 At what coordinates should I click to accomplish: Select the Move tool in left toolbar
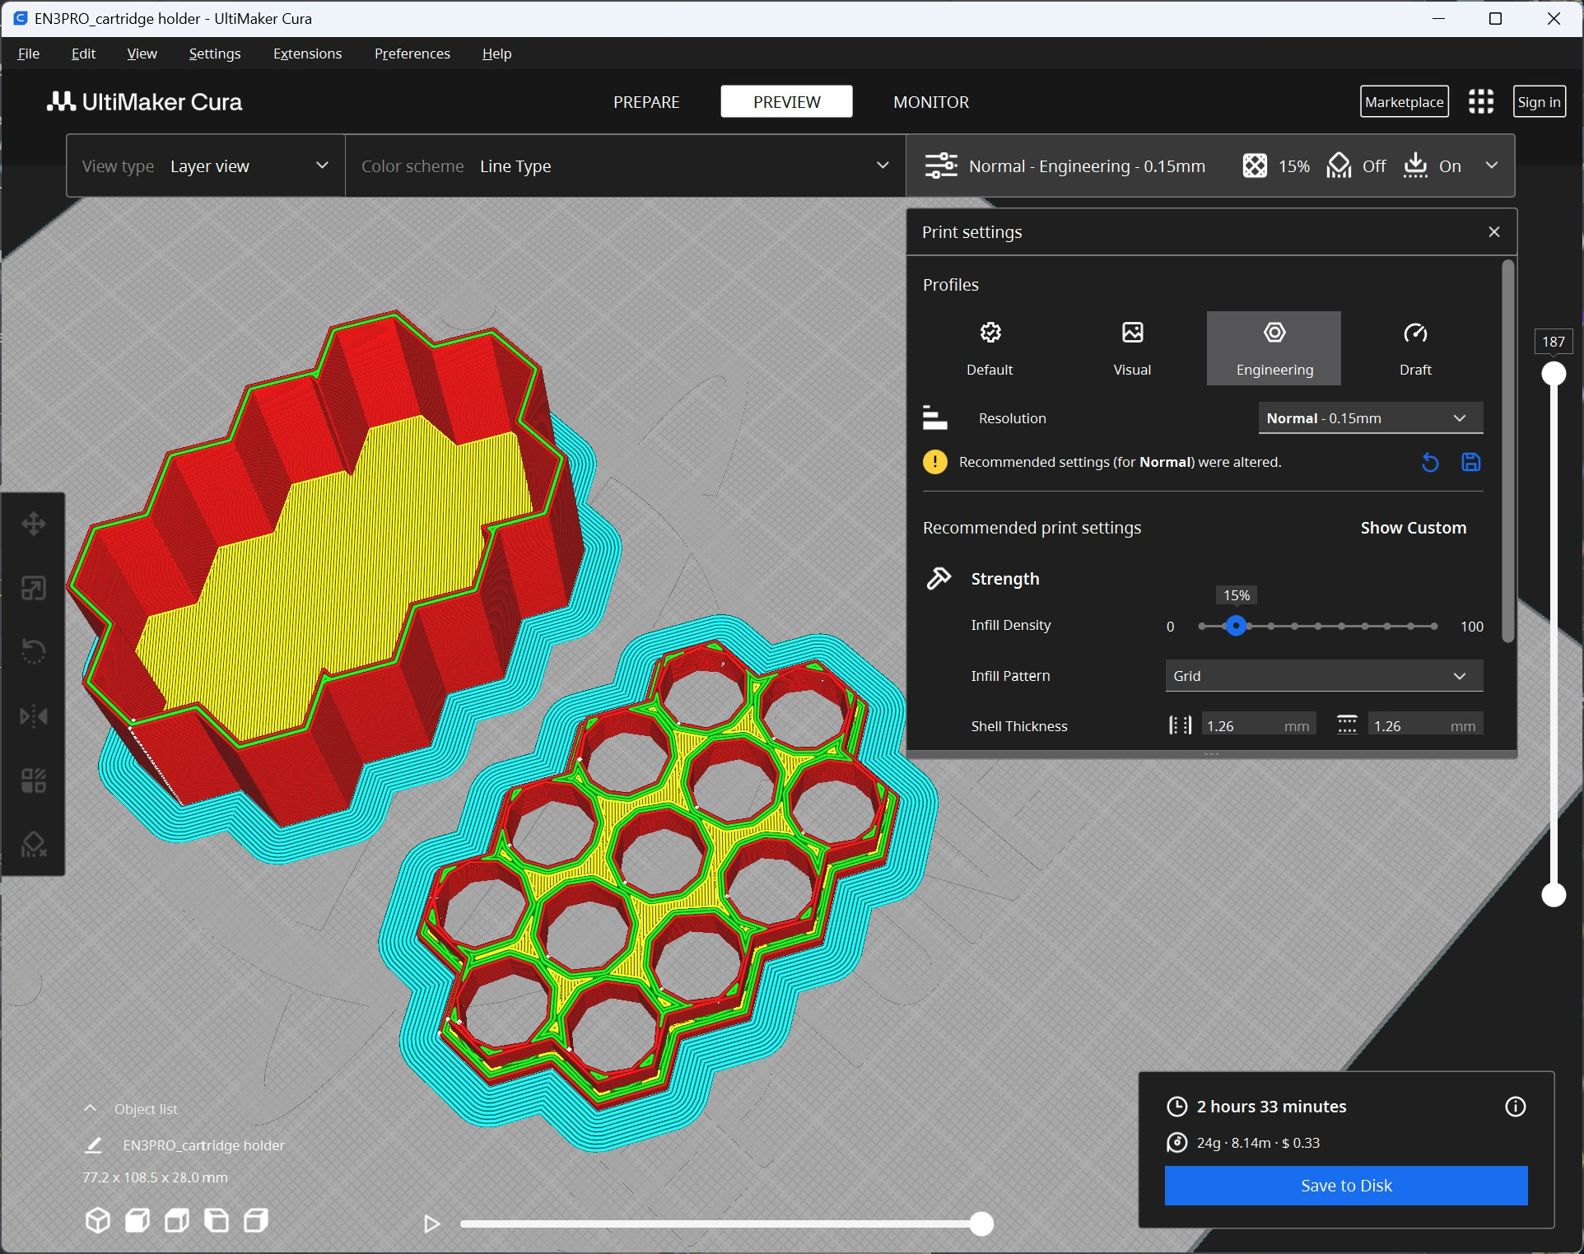pos(34,524)
